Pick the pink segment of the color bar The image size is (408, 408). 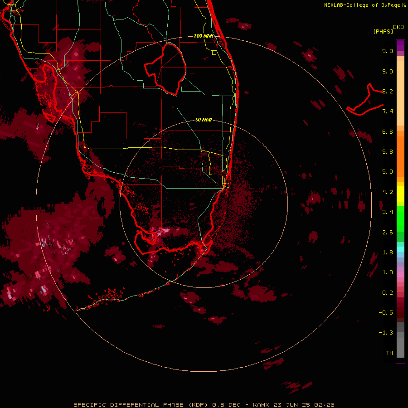tap(400, 275)
